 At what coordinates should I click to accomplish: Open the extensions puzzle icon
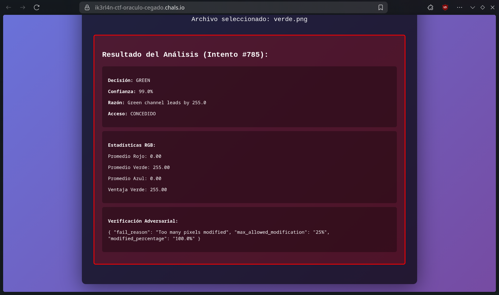click(x=430, y=8)
